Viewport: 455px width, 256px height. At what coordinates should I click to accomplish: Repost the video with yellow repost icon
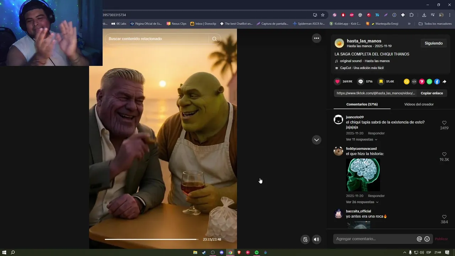(407, 81)
